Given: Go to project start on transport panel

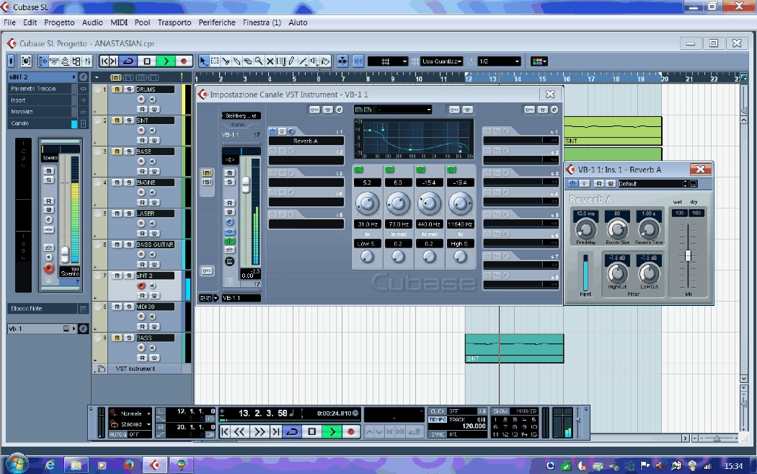Looking at the screenshot, I should 225,432.
